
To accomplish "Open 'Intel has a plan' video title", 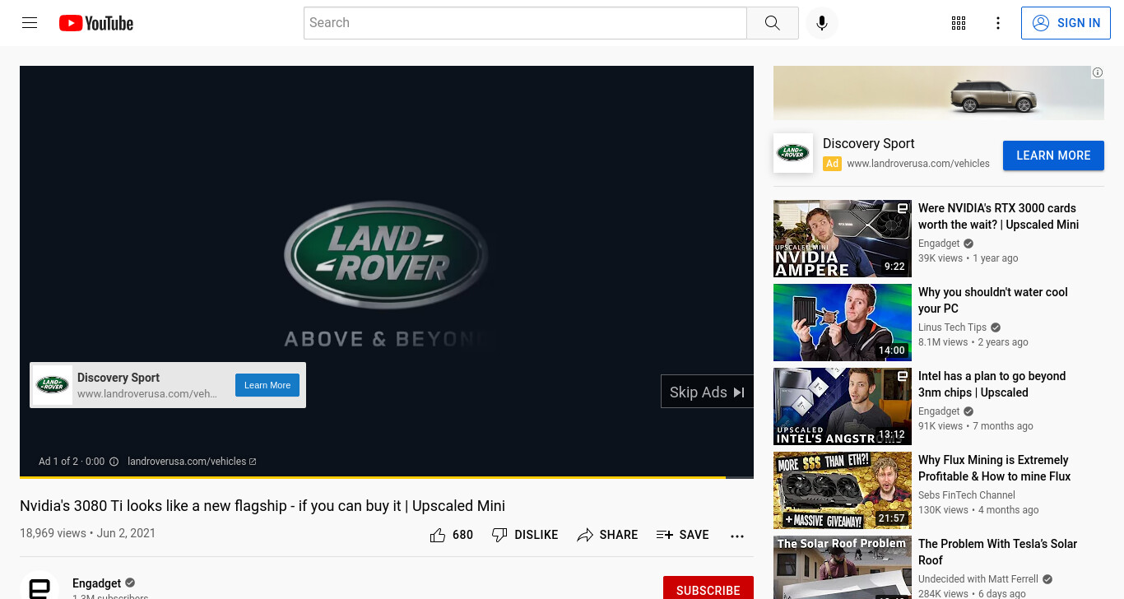I will coord(992,384).
